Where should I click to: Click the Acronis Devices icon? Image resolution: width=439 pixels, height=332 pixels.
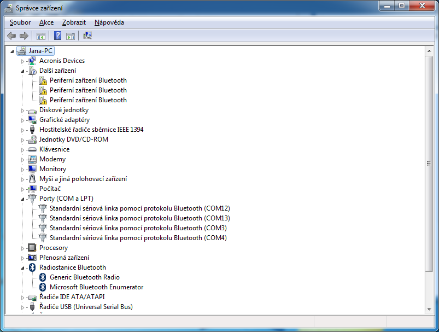pyautogui.click(x=32, y=61)
